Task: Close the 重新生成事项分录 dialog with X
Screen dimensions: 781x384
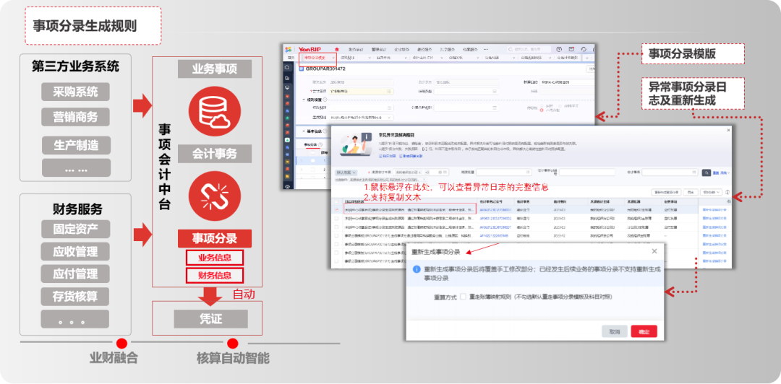Action: pyautogui.click(x=654, y=251)
